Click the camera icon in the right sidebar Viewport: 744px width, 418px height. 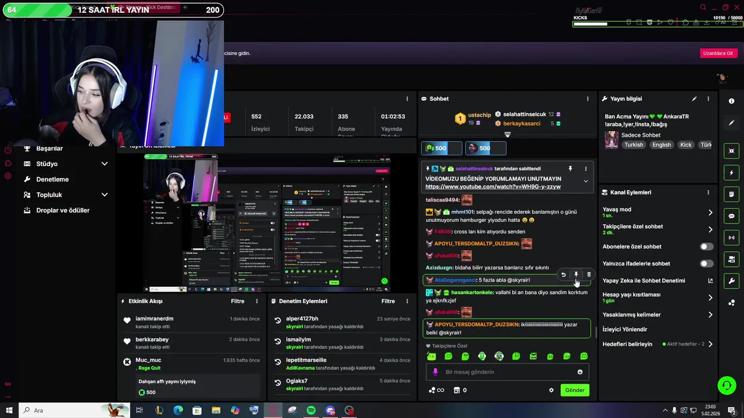732,259
